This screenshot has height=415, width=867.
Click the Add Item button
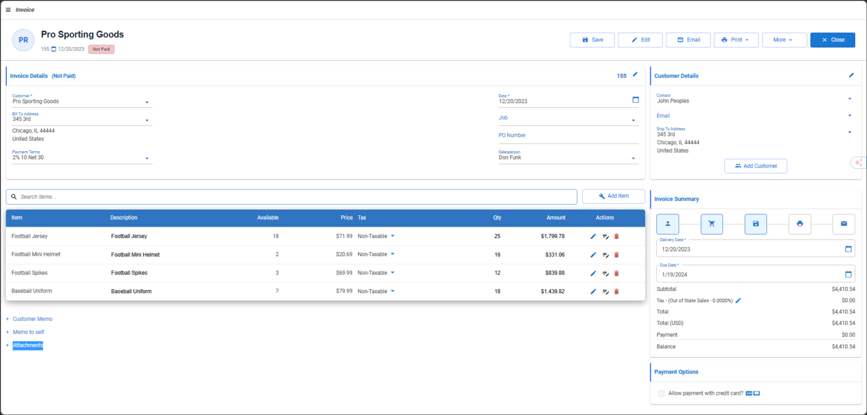[x=614, y=196]
